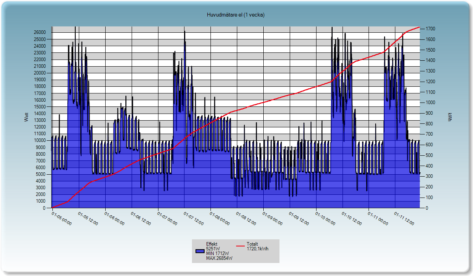473x276 pixels.
Task: Click the Watt axis title on left
Action: coord(26,117)
